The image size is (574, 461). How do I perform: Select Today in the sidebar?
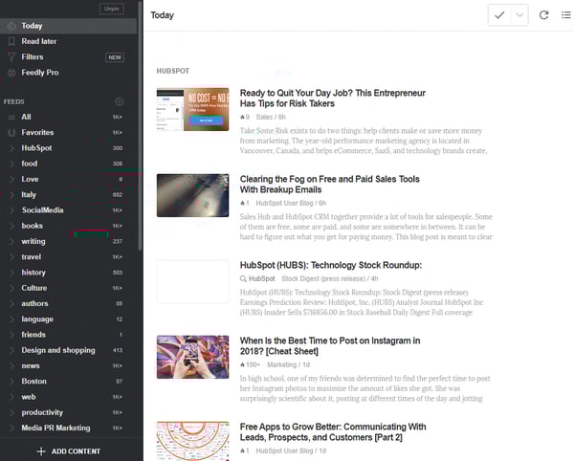click(32, 26)
